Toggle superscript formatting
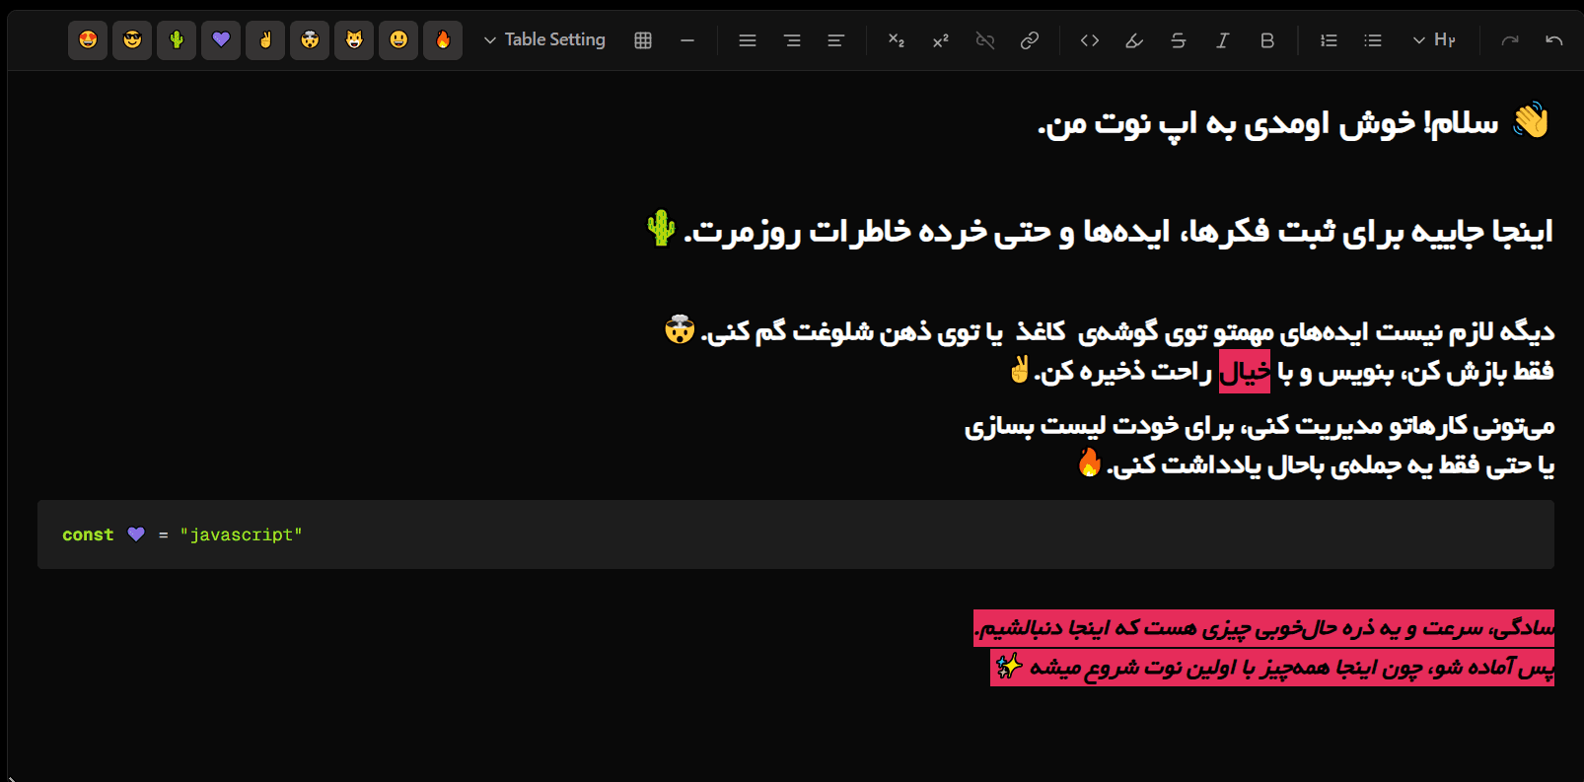The width and height of the screenshot is (1584, 782). 940,40
